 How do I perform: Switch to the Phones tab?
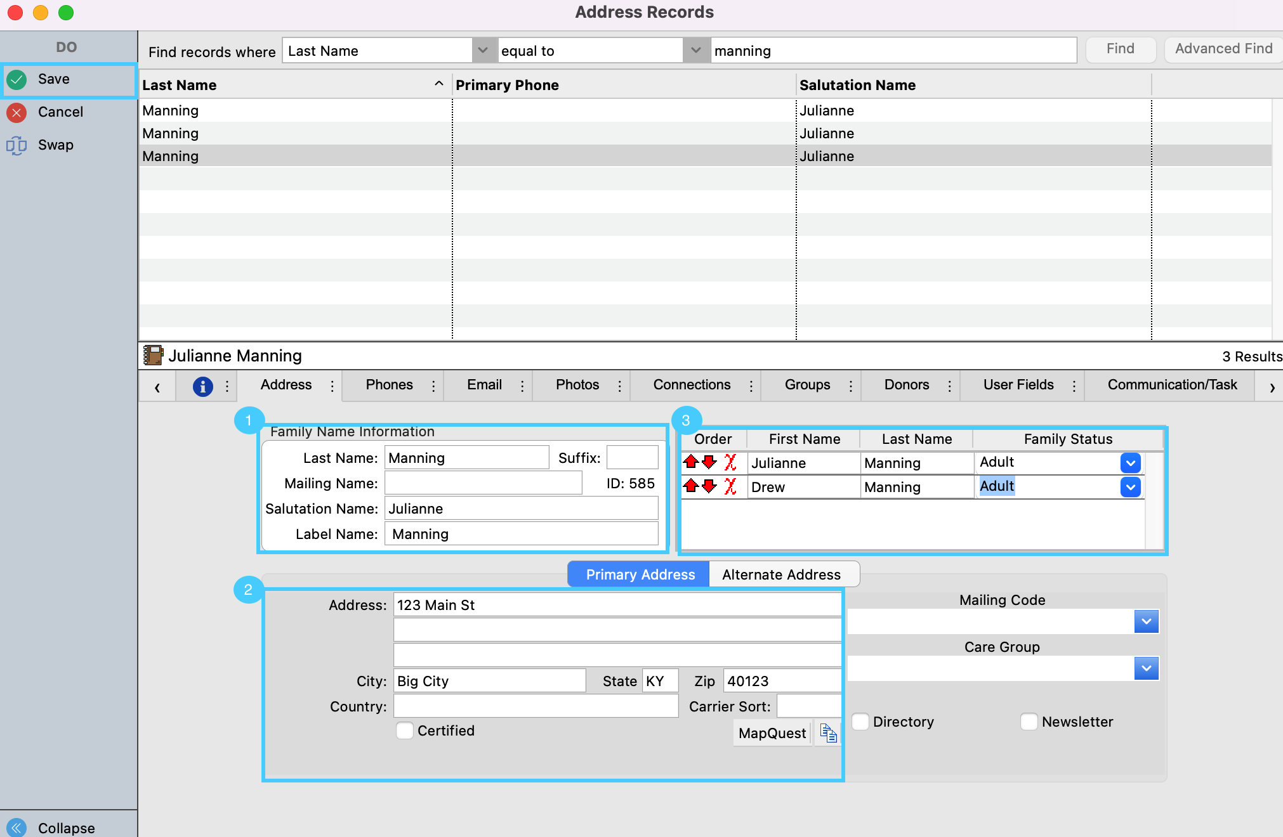tap(389, 385)
